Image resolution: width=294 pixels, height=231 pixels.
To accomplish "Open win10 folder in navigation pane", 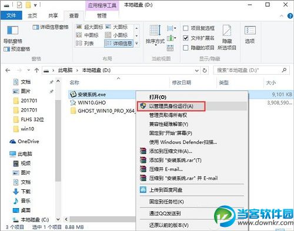I will (24, 129).
